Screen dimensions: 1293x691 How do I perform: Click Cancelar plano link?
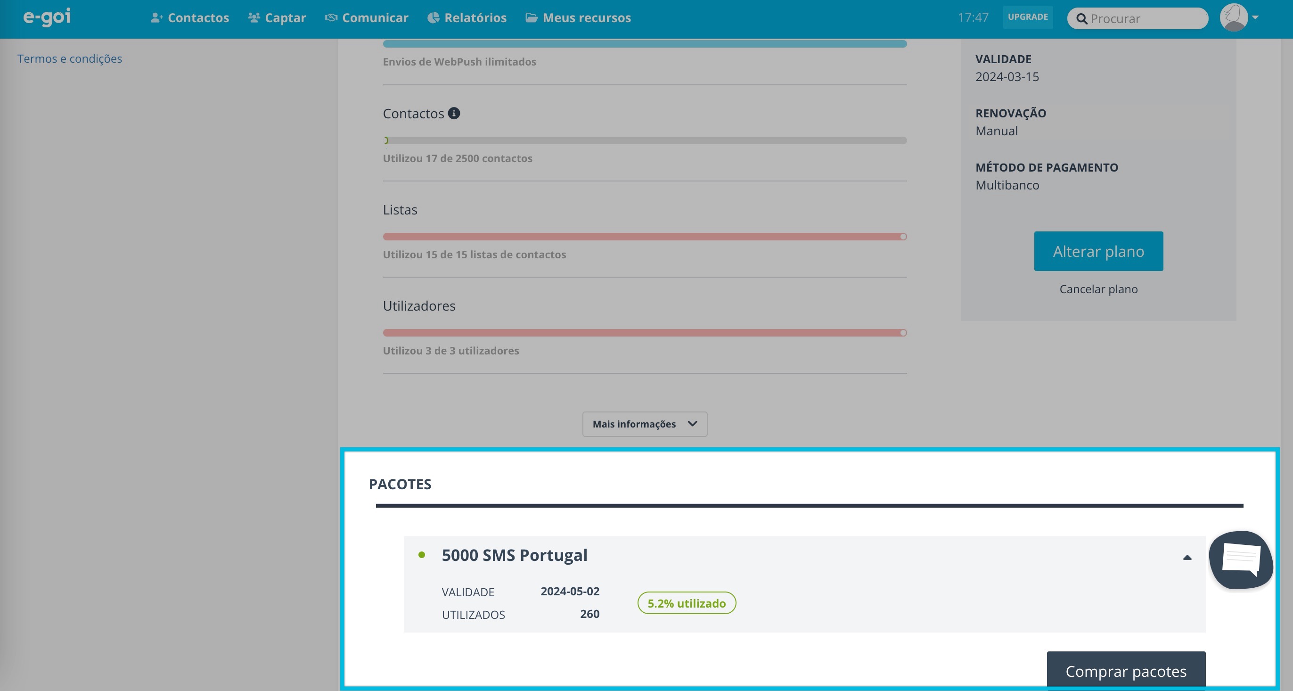tap(1098, 289)
